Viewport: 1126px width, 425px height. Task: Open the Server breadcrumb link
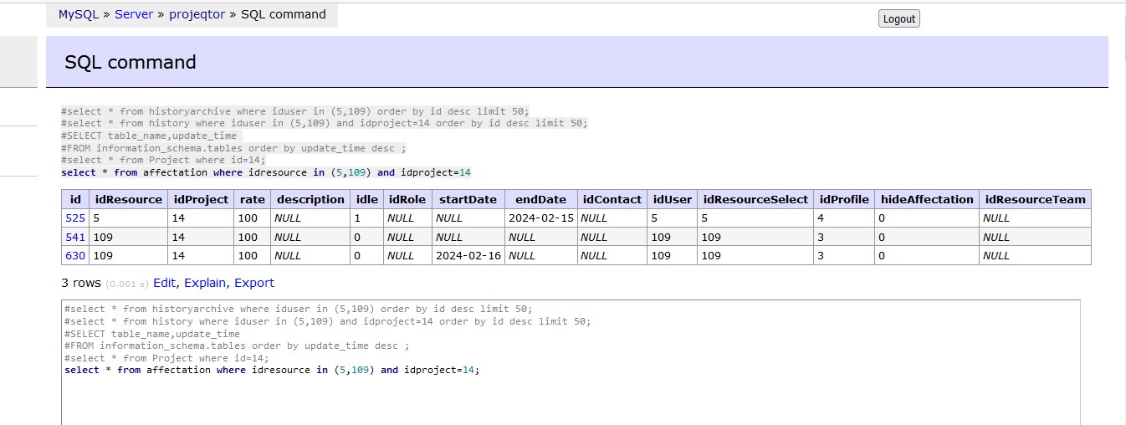pos(134,14)
